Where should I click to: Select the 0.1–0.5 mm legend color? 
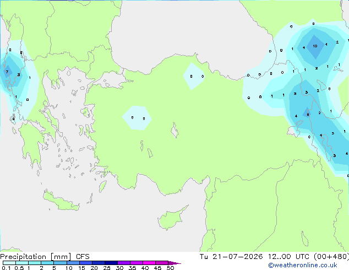[9, 263]
